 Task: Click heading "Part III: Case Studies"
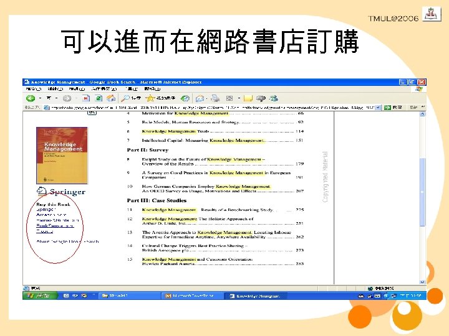(x=157, y=200)
